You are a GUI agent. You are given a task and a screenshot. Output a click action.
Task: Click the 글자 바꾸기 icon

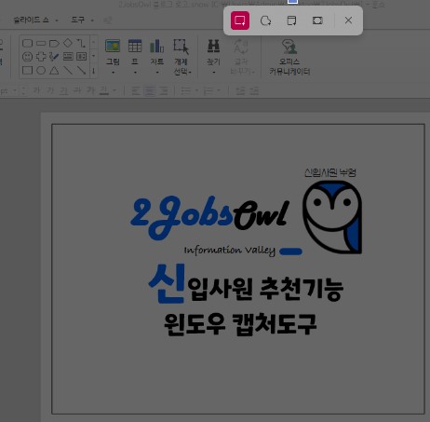point(241,47)
